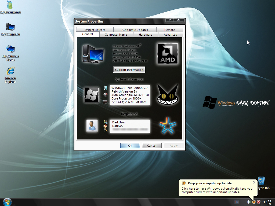Click the black cat mascot image
Image resolution: width=275 pixels, height=206 pixels.
pos(168,95)
